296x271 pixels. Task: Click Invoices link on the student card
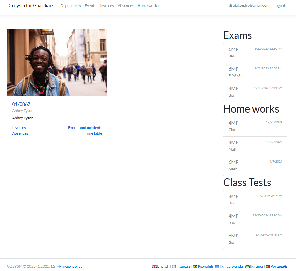[x=19, y=128]
